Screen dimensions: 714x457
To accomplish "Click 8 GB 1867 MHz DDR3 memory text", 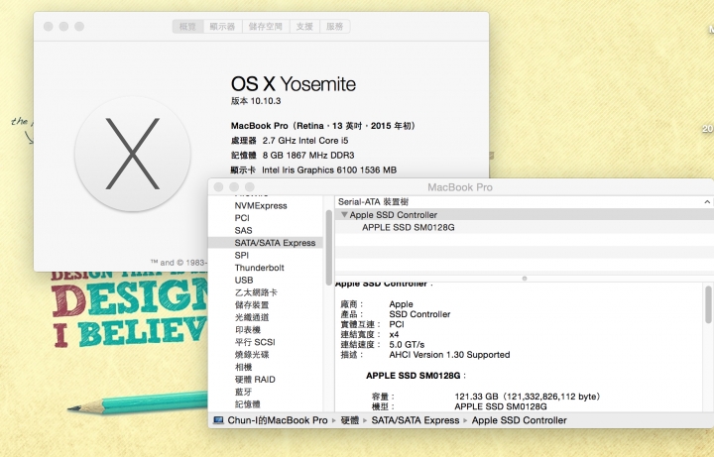I will tap(308, 156).
